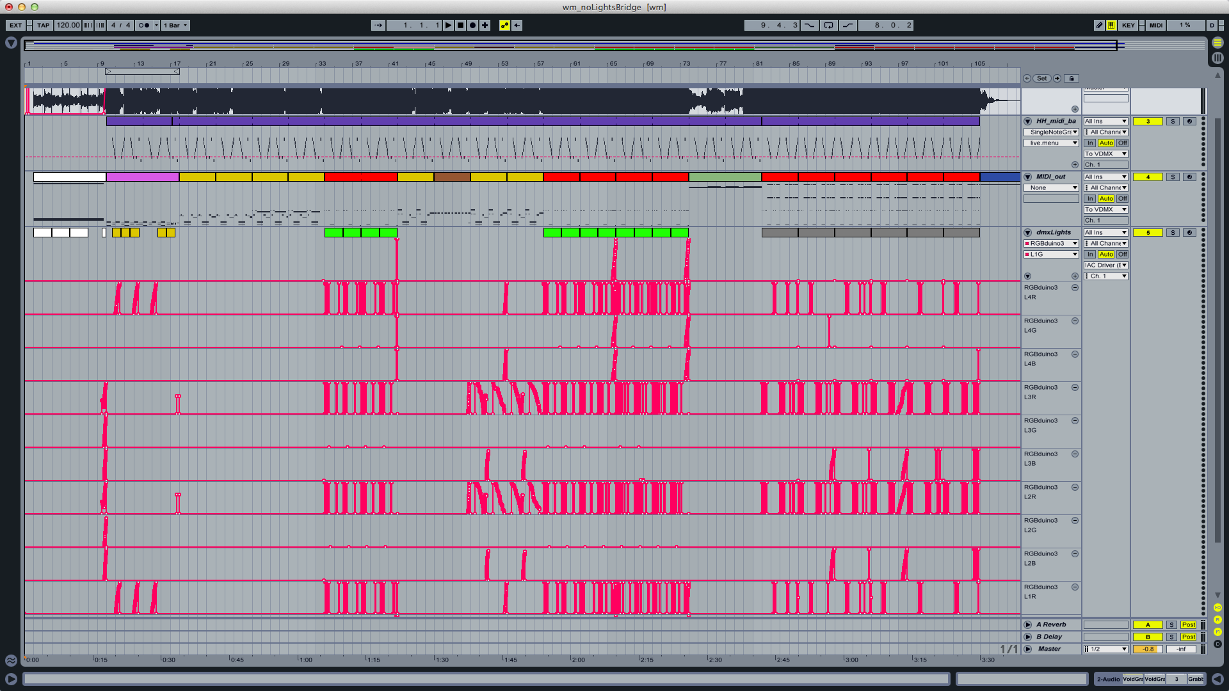Unfold the A Reverb return track
This screenshot has height=691, width=1229.
1027,624
